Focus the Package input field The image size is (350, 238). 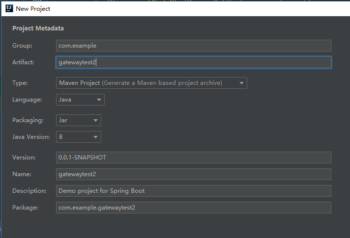(194, 208)
